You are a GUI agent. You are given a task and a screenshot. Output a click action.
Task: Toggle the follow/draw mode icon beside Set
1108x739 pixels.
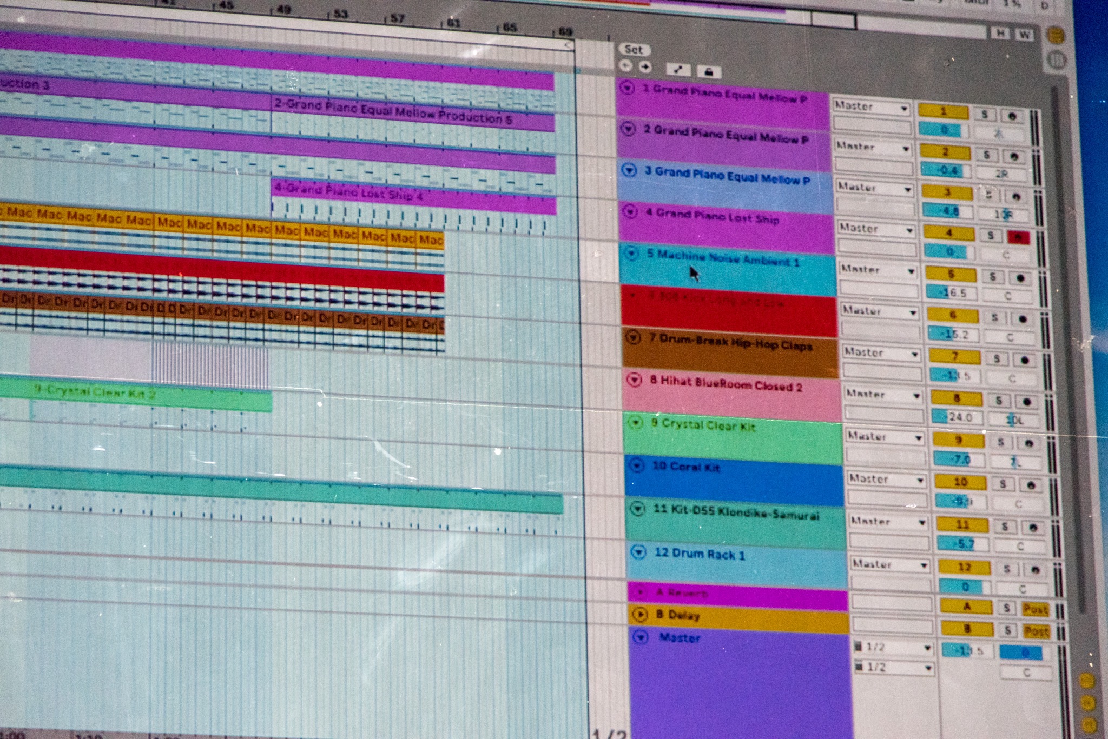click(678, 69)
